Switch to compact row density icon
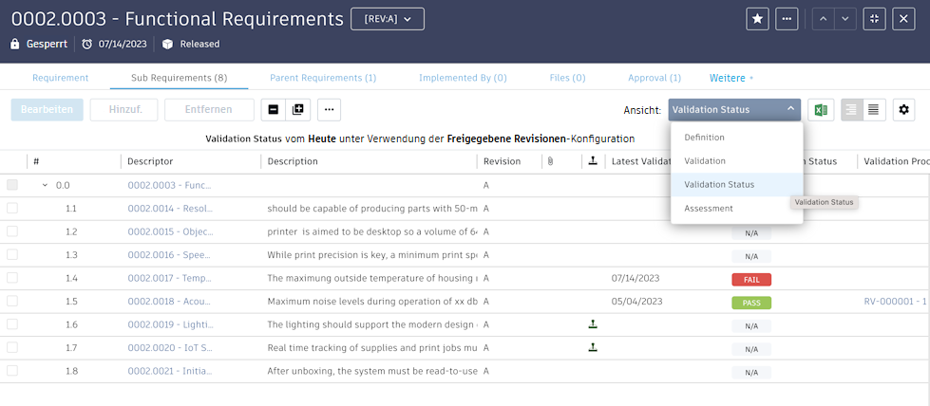The width and height of the screenshot is (930, 406). click(x=874, y=110)
